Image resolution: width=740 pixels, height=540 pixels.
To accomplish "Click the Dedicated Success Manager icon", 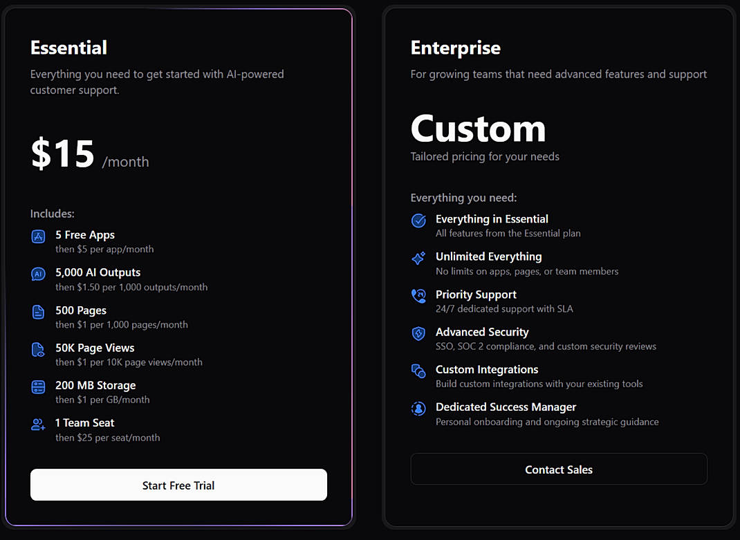I will [x=418, y=408].
